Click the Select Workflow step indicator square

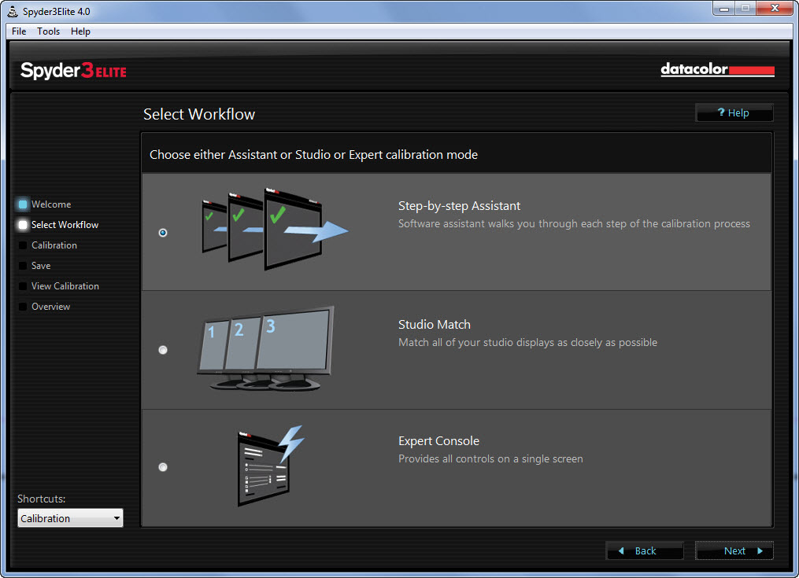23,225
